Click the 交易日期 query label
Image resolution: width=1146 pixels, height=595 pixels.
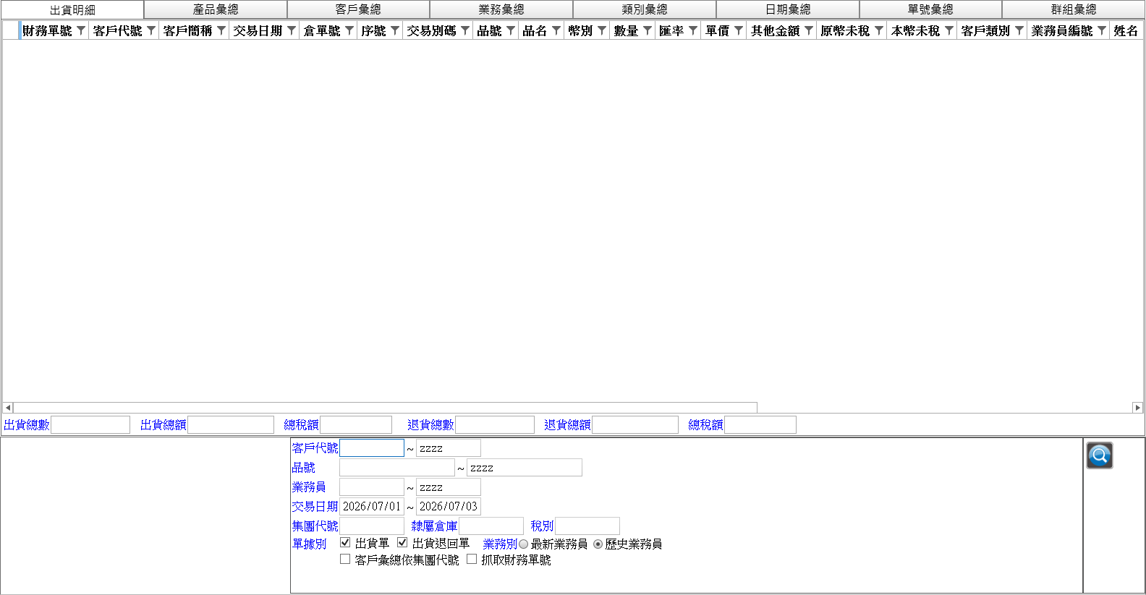(315, 507)
